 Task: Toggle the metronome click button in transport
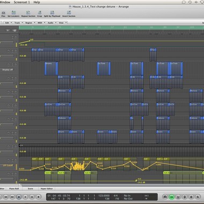pos(198,197)
